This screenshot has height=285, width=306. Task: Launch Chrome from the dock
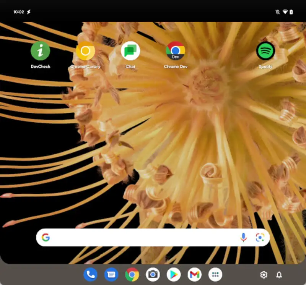coord(132,274)
